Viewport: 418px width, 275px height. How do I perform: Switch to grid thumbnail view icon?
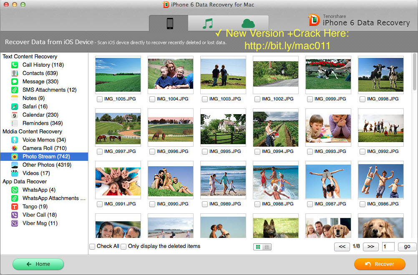coord(258,247)
